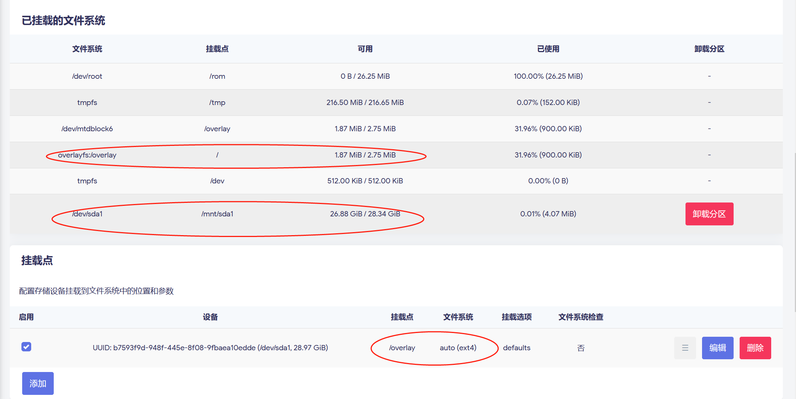Screen dimensions: 796x399
Task: Edit the /overlay mount with 编辑 button
Action: coord(717,348)
